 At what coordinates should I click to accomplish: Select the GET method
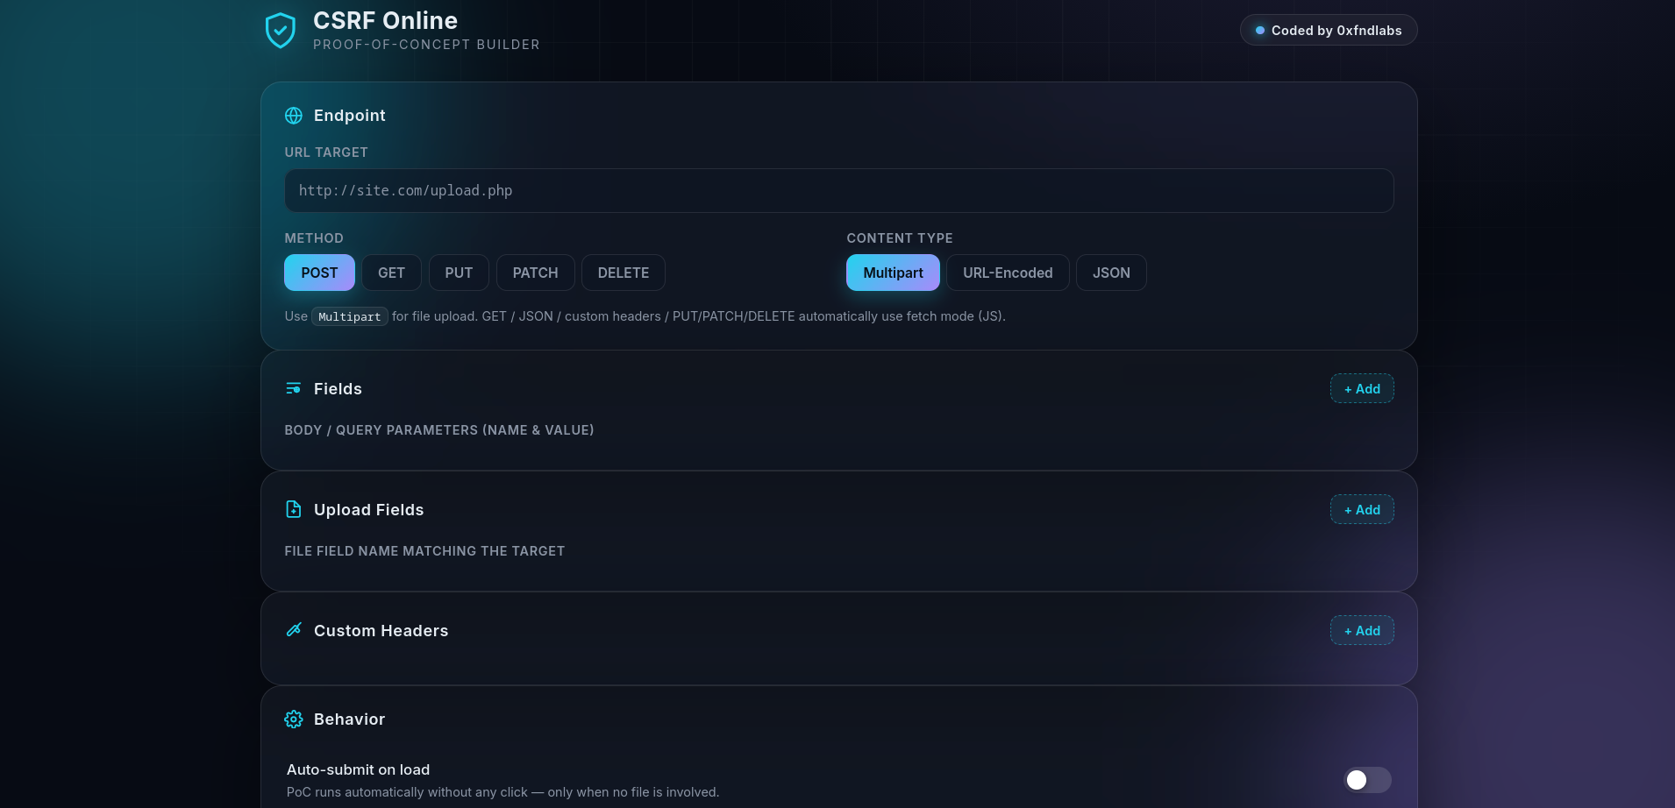(x=391, y=273)
